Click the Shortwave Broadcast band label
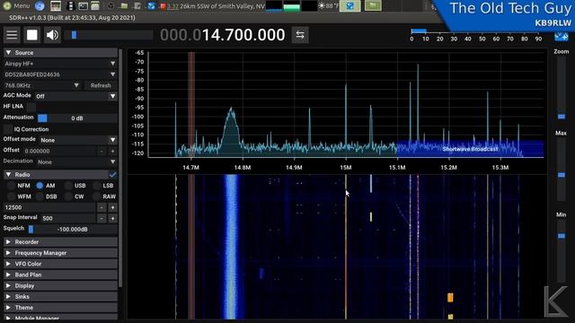 click(470, 149)
